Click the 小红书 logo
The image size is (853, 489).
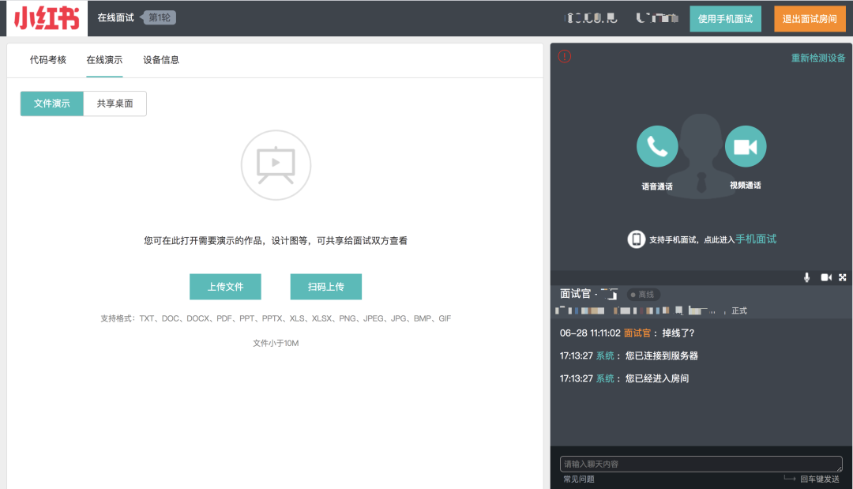pyautogui.click(x=47, y=18)
